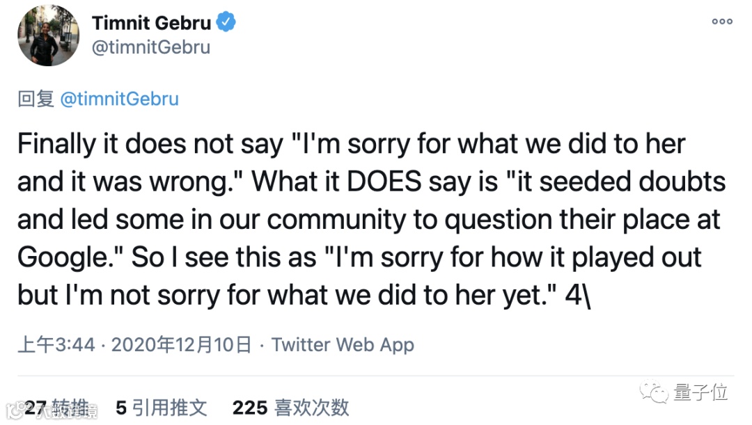Open the three-dot more options menu
Viewport: 752px width, 425px height.
(x=721, y=22)
